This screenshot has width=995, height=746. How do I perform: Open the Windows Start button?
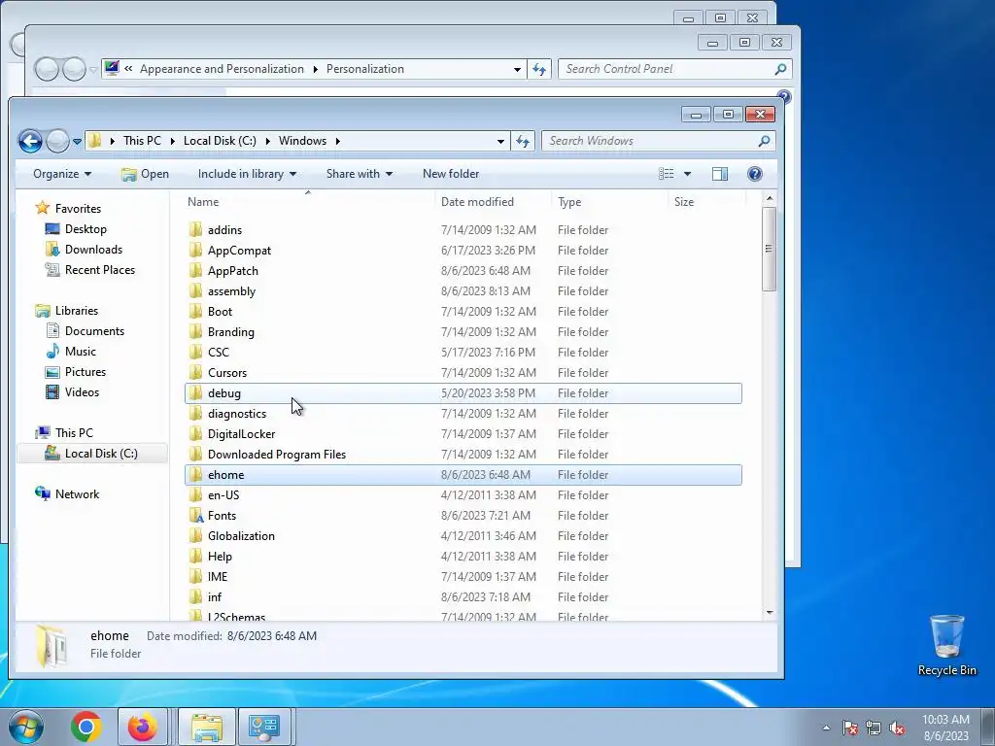coord(26,727)
